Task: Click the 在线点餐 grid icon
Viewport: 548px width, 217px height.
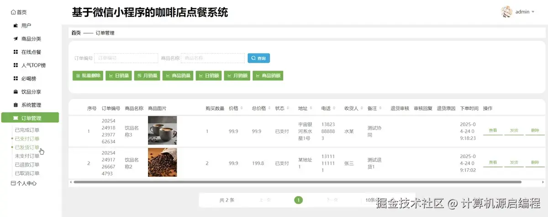Action: click(16, 52)
